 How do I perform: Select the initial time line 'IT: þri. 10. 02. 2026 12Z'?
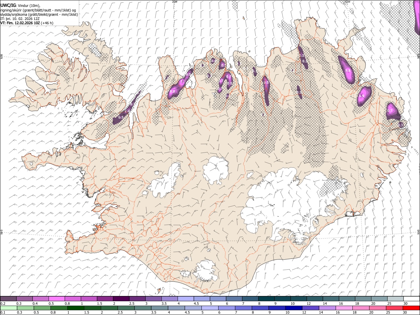click(x=20, y=19)
